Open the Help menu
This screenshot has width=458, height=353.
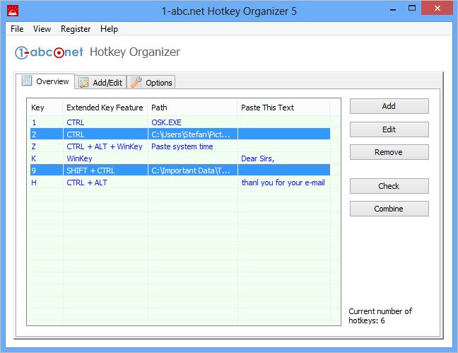coord(109,29)
